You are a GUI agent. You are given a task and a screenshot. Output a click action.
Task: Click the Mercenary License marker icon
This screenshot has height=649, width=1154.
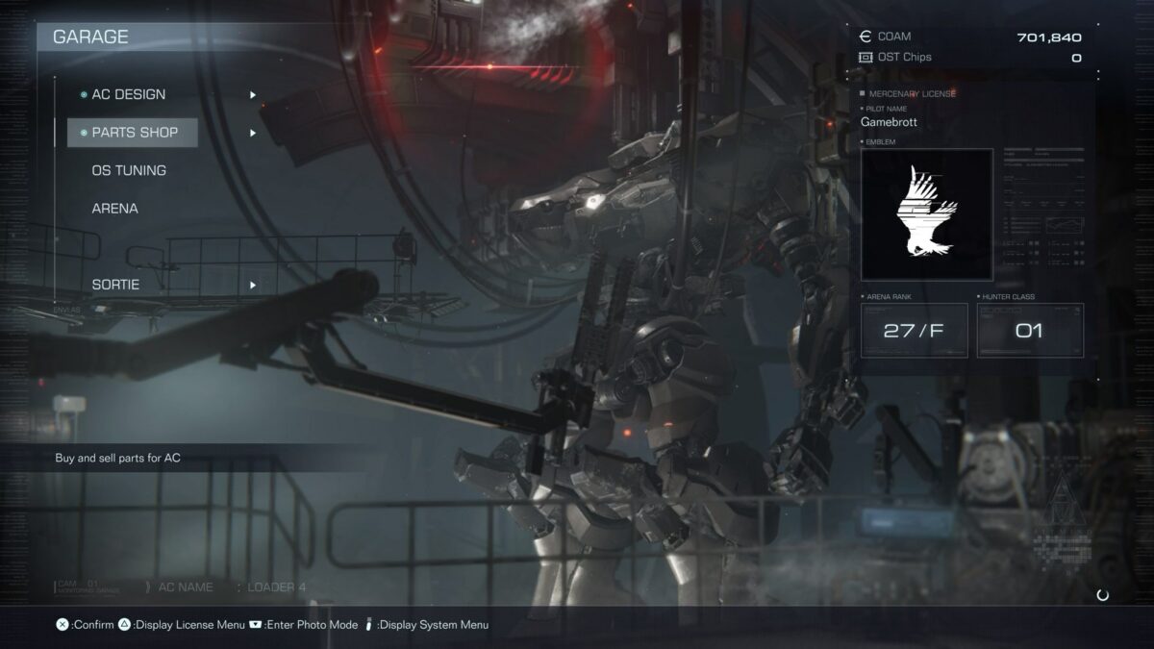coord(861,93)
